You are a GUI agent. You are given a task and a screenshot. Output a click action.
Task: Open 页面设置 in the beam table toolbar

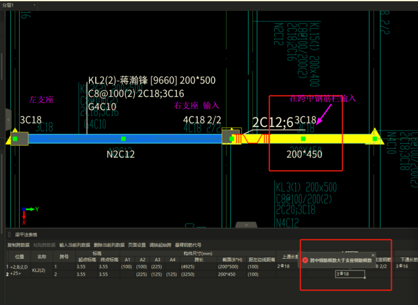click(137, 245)
